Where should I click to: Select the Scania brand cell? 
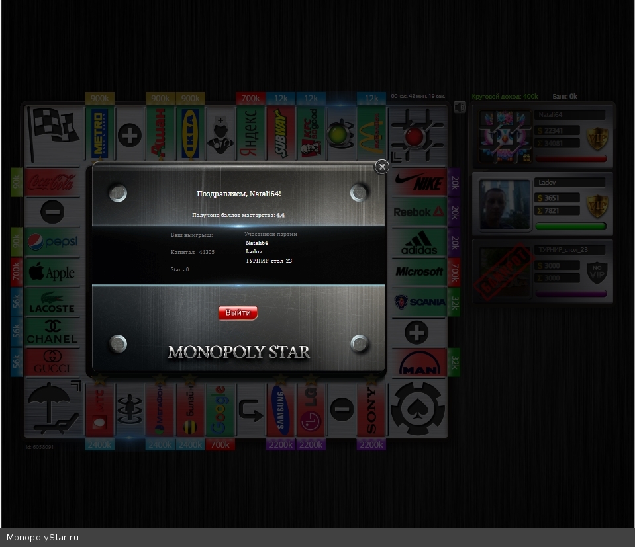(419, 302)
